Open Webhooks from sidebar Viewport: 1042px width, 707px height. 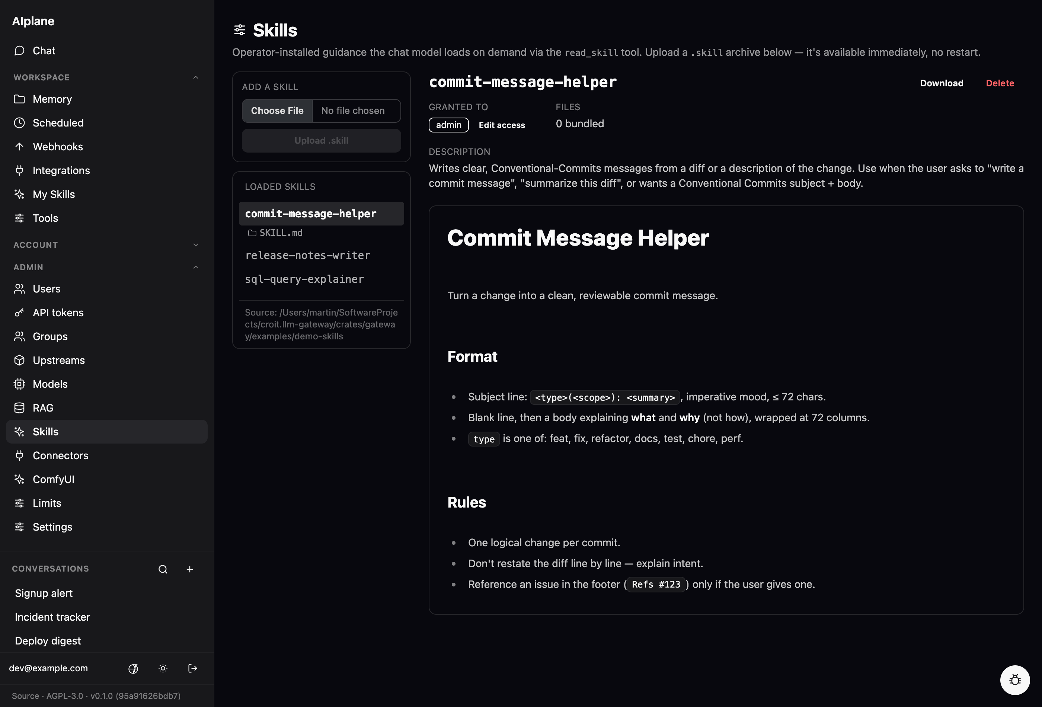[107, 147]
